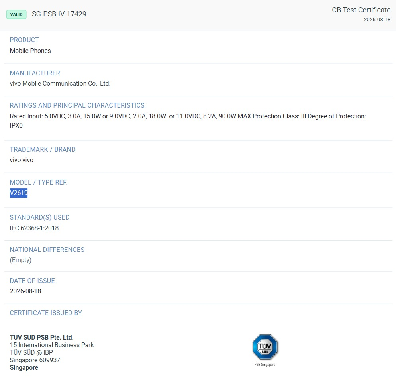Click the PRODUCT section label
This screenshot has width=396, height=389.
click(x=24, y=40)
